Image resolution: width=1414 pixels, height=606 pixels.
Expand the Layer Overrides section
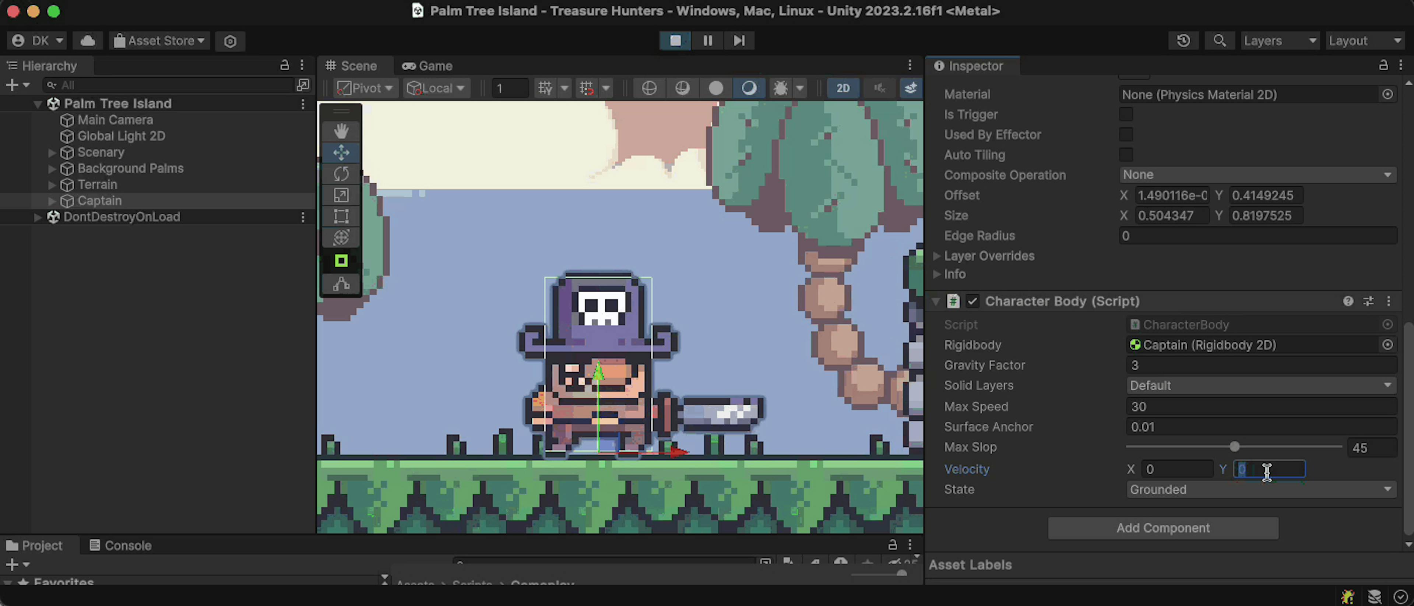(936, 256)
